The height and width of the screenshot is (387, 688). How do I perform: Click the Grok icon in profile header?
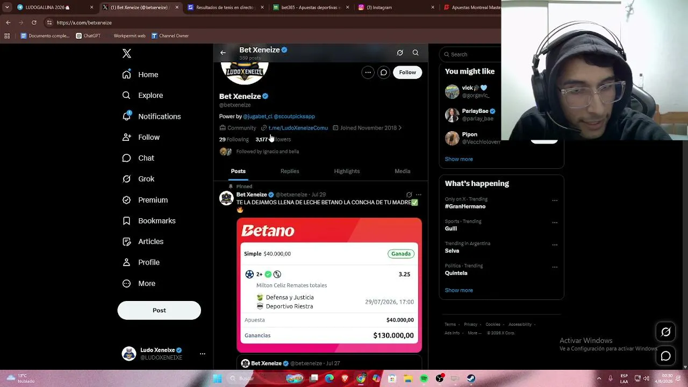tap(400, 53)
